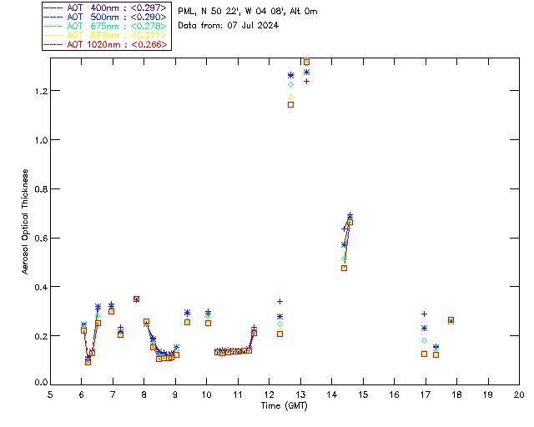
Task: Click the 5 tick label on x-axis
Action: click(50, 394)
